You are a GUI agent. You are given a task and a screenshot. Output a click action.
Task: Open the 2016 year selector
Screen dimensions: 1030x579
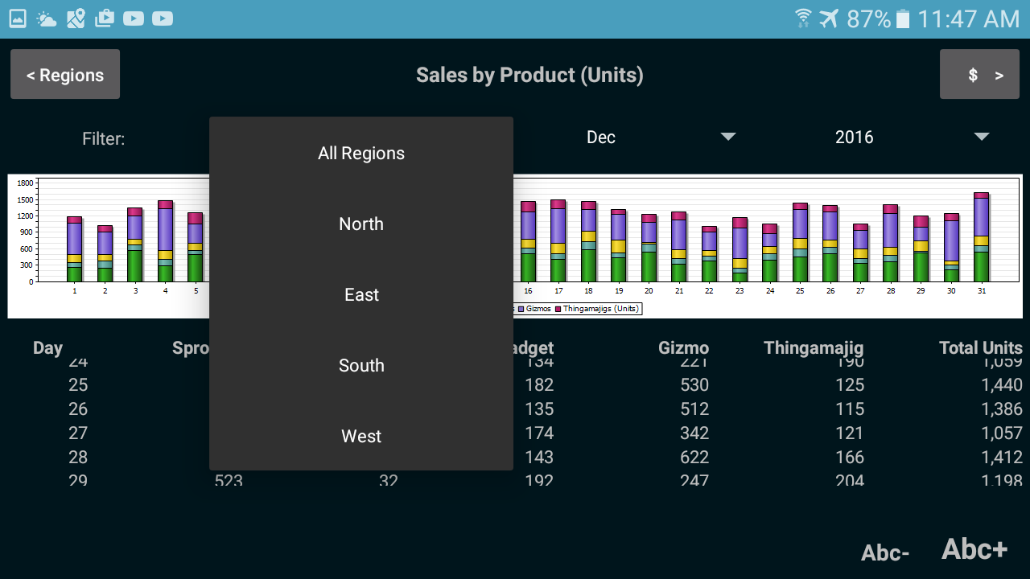(x=854, y=138)
